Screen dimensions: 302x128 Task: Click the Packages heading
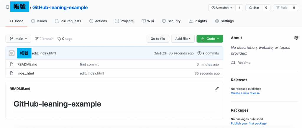point(239,110)
